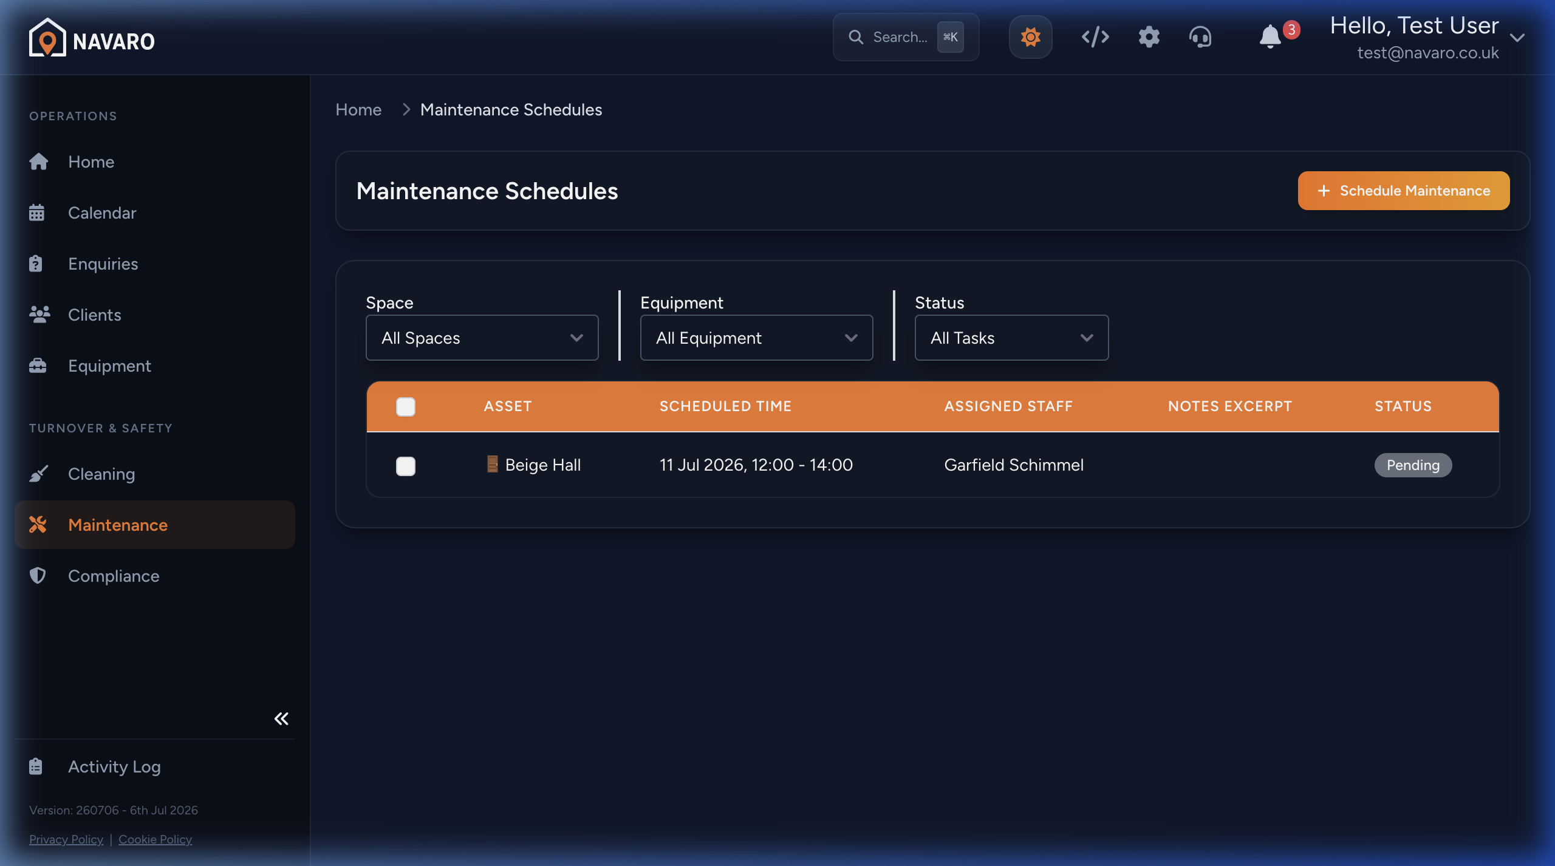Screen dimensions: 1555x866
Task: Click the Clients people icon
Action: coord(39,315)
